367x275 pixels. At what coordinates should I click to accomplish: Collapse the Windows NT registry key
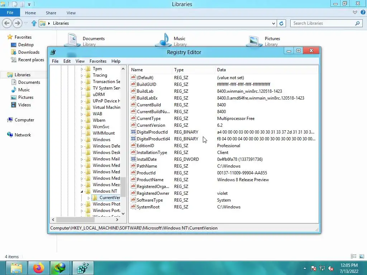pos(82,192)
